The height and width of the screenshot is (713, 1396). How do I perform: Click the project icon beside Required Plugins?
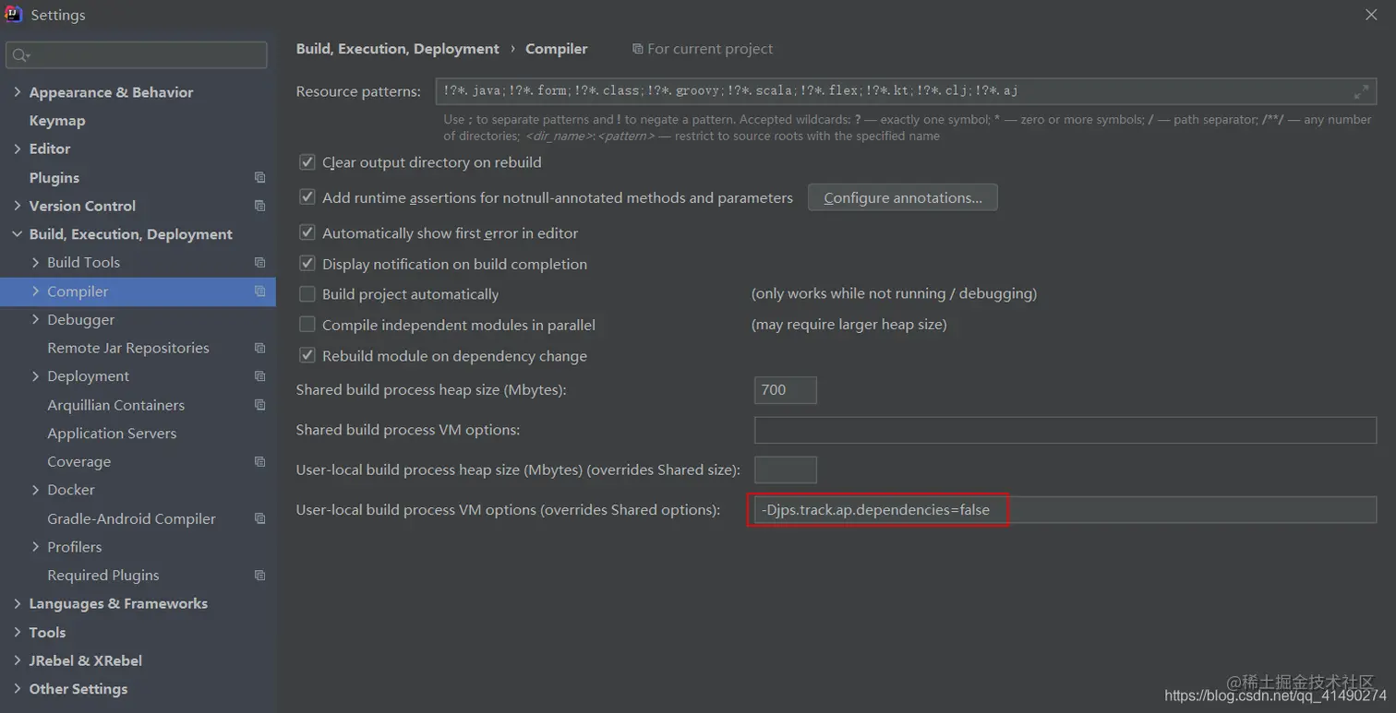(x=259, y=576)
